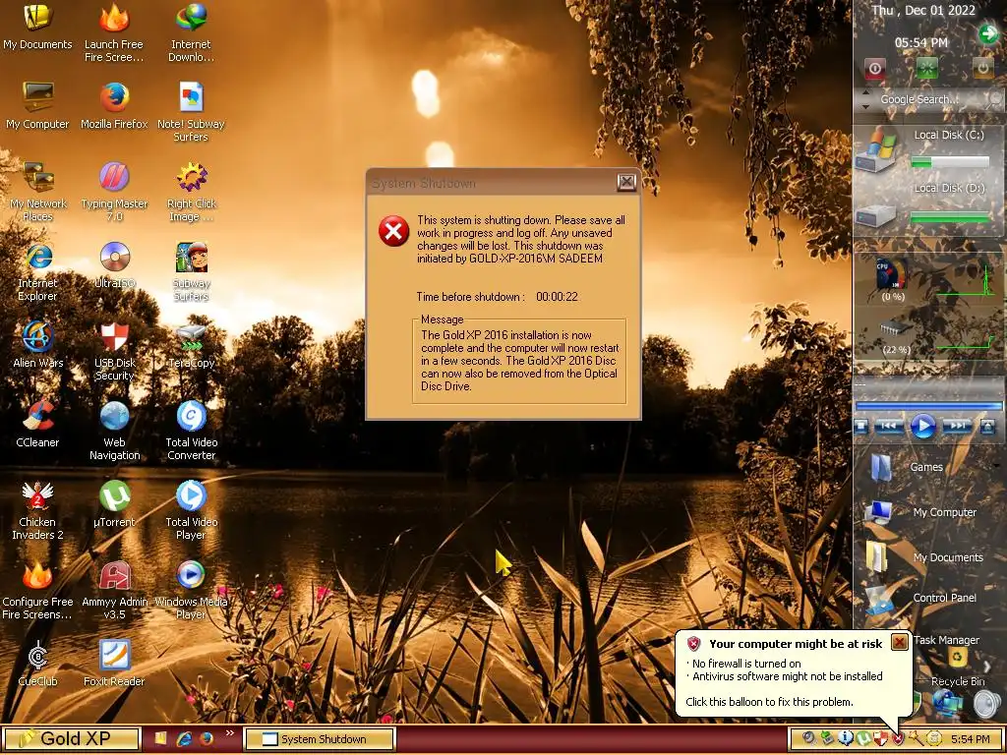The width and height of the screenshot is (1007, 755).
Task: Open Recycle Bin in the sidebar
Action: (x=958, y=667)
